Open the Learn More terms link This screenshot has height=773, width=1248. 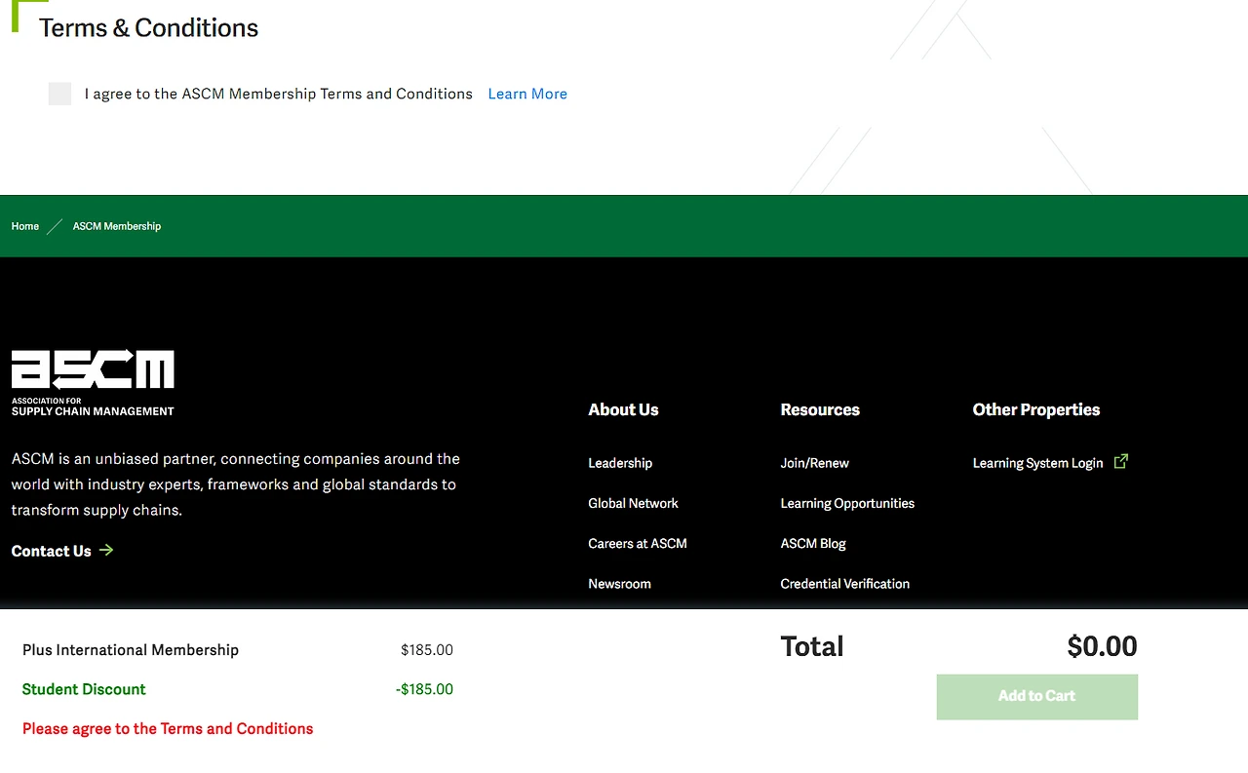(x=527, y=94)
